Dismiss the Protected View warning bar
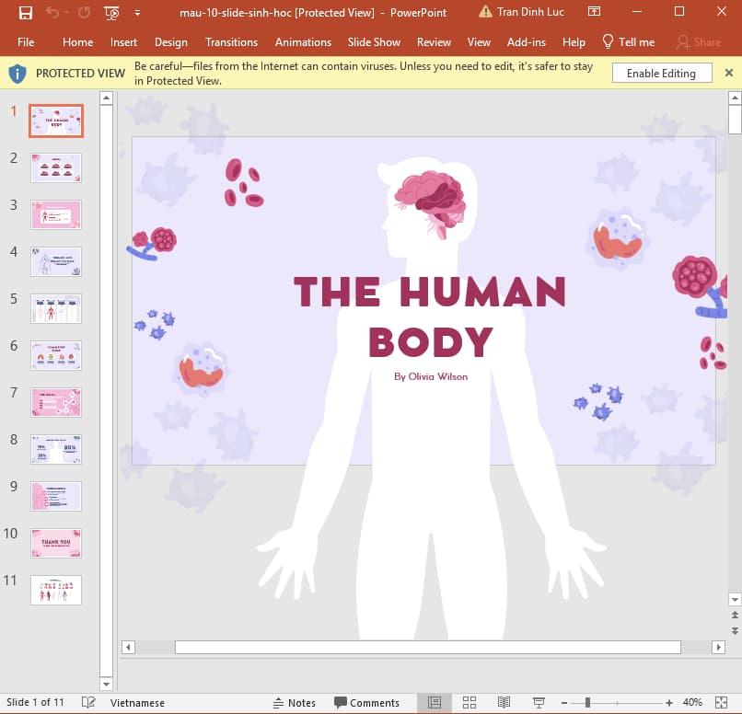 729,72
